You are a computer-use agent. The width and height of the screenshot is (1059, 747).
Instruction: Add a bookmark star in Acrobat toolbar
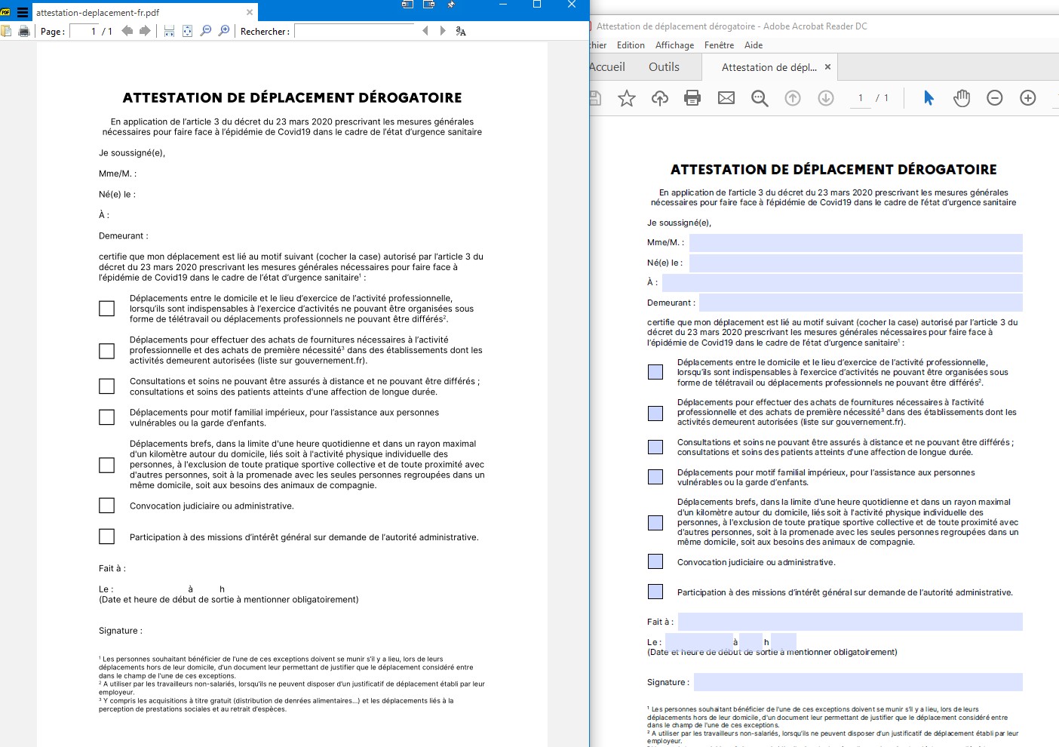tap(627, 98)
